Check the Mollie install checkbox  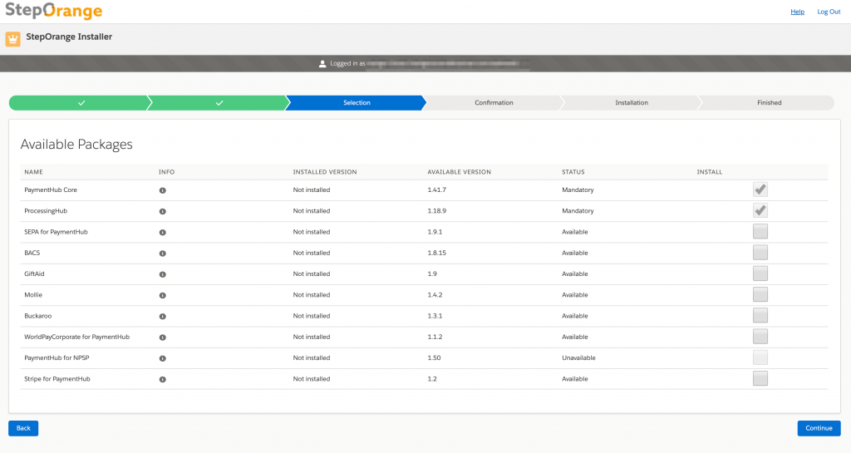click(x=760, y=295)
